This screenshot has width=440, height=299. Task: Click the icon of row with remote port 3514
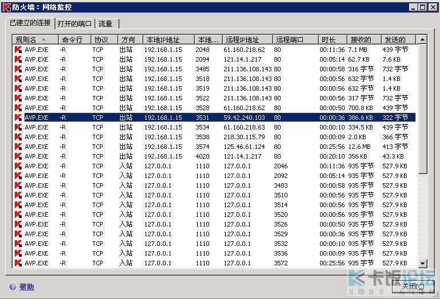pyautogui.click(x=18, y=205)
